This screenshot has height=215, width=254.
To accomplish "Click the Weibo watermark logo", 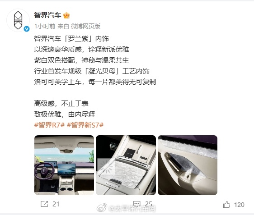I will [x=102, y=208].
